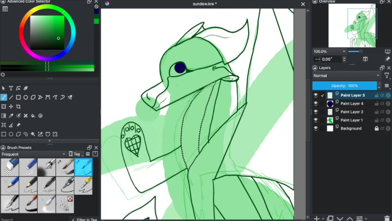Image resolution: width=392 pixels, height=221 pixels.
Task: Select the Multibrush tool
Action: click(70, 97)
